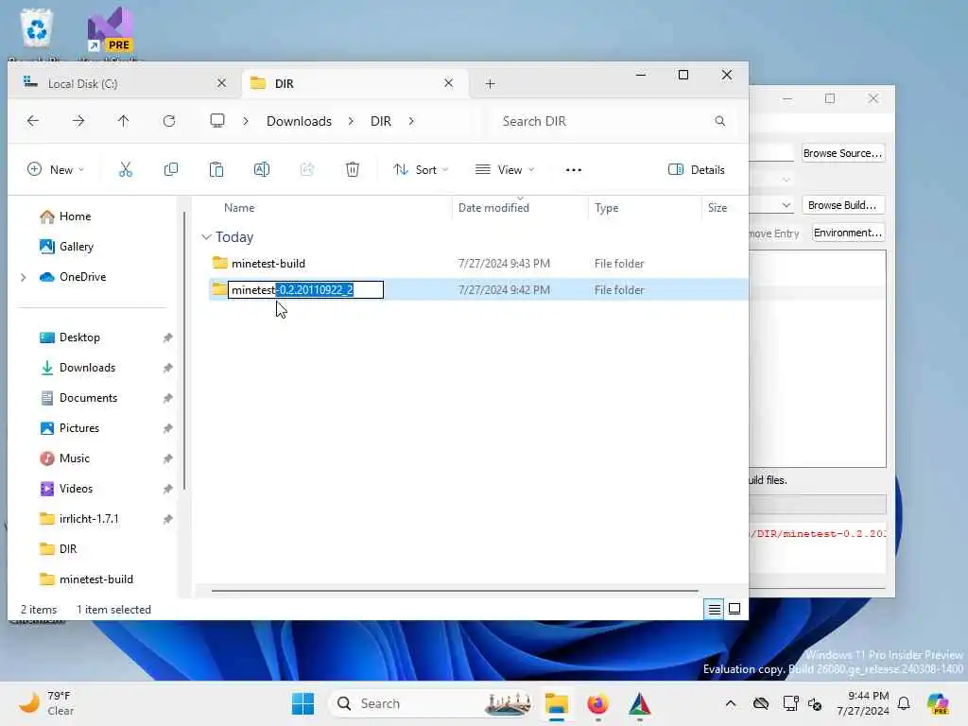Image resolution: width=968 pixels, height=726 pixels.
Task: Open the View dropdown
Action: [x=505, y=170]
